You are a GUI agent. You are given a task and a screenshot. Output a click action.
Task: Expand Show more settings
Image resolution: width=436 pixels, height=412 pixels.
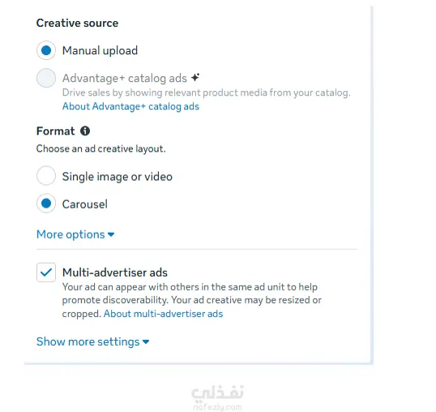(x=93, y=341)
